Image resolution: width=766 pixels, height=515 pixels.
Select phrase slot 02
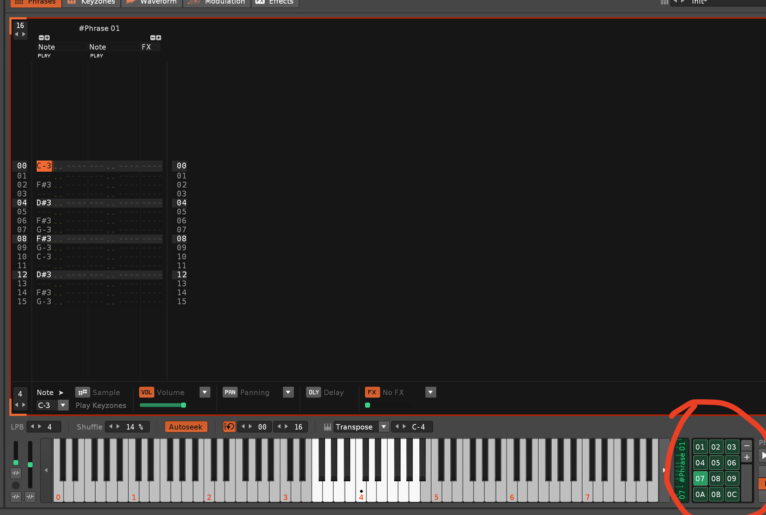click(716, 447)
